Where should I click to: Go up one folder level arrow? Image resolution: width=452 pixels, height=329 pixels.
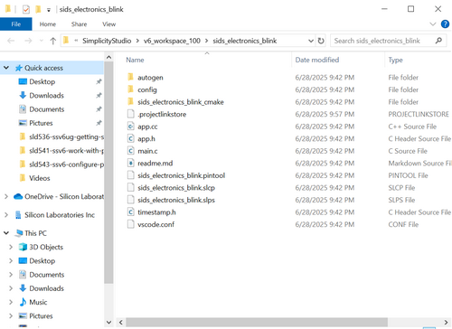(53, 41)
